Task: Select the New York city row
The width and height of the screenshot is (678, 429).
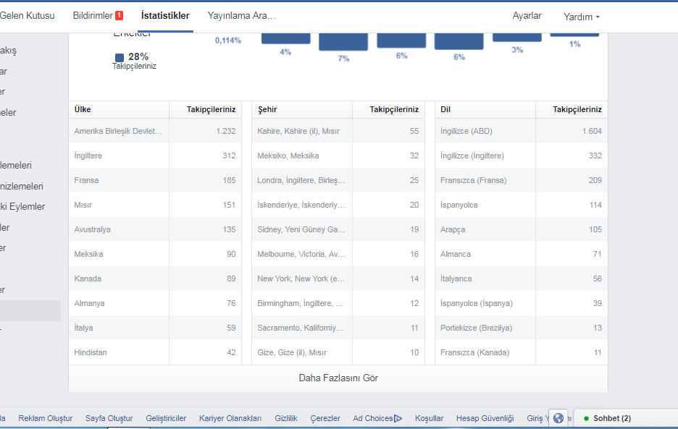Action: tap(338, 279)
